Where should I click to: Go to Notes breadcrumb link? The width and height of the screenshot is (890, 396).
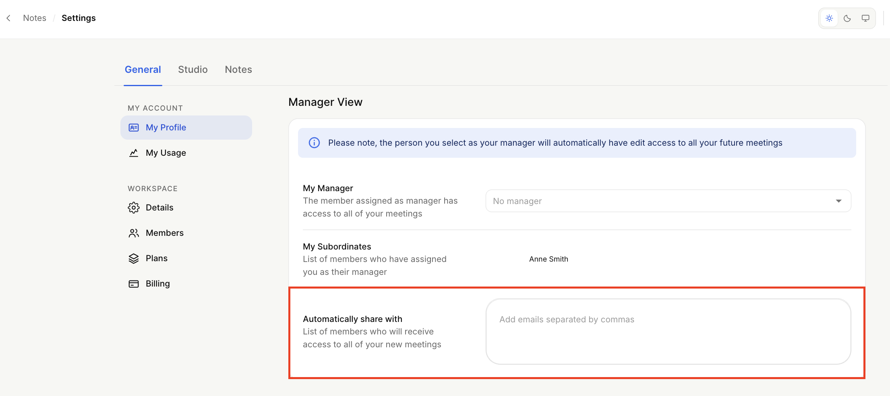(x=35, y=18)
